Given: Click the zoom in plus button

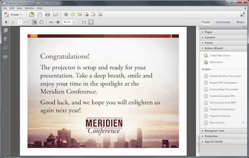Looking at the screenshot, I should (x=58, y=22).
